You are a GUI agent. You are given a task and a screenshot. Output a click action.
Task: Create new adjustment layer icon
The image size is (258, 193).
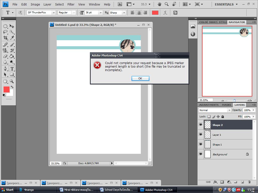(x=229, y=182)
